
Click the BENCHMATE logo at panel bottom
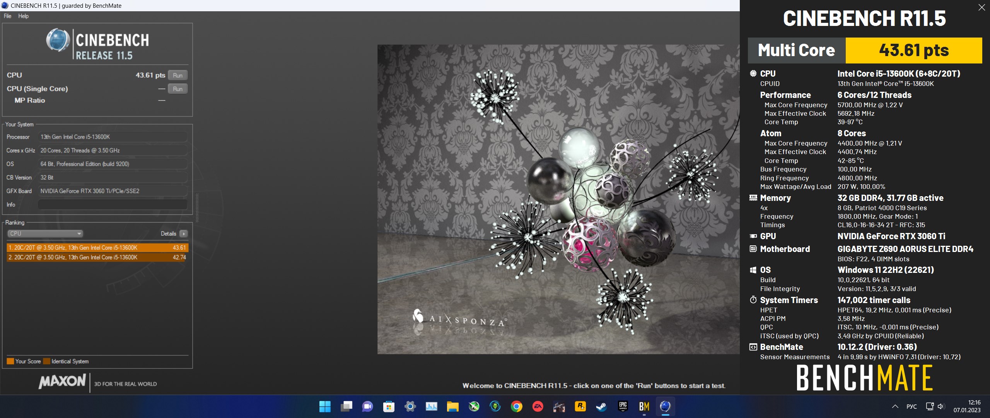pyautogui.click(x=864, y=378)
